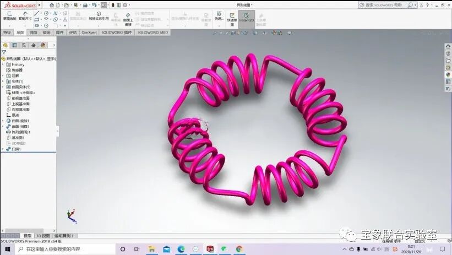Switch to the 曲面 (Surfaces) tab
This screenshot has width=452, height=255.
[x=34, y=32]
